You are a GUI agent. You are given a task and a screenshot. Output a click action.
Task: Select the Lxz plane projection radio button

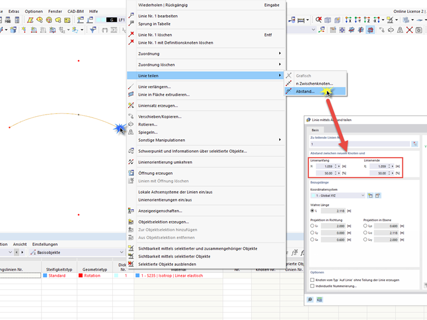tap(365, 232)
